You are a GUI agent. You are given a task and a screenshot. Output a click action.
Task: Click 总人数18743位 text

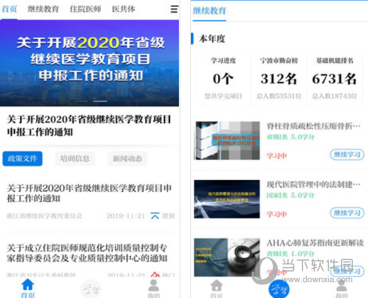pyautogui.click(x=335, y=96)
